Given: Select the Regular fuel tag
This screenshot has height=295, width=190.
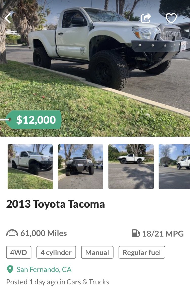Looking at the screenshot, I should pos(142,252).
